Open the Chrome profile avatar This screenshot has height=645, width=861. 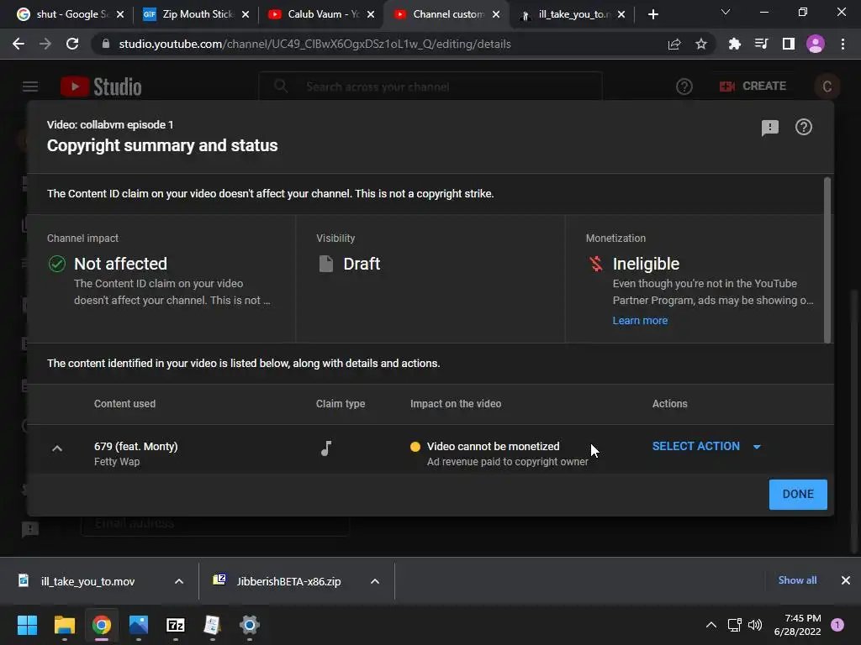[x=816, y=44]
